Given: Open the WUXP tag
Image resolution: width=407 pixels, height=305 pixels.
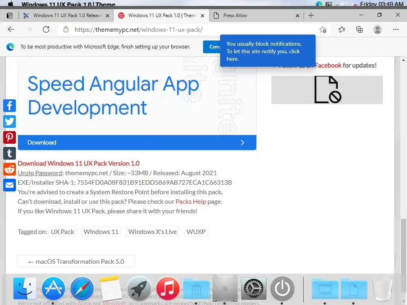Looking at the screenshot, I should tap(196, 232).
